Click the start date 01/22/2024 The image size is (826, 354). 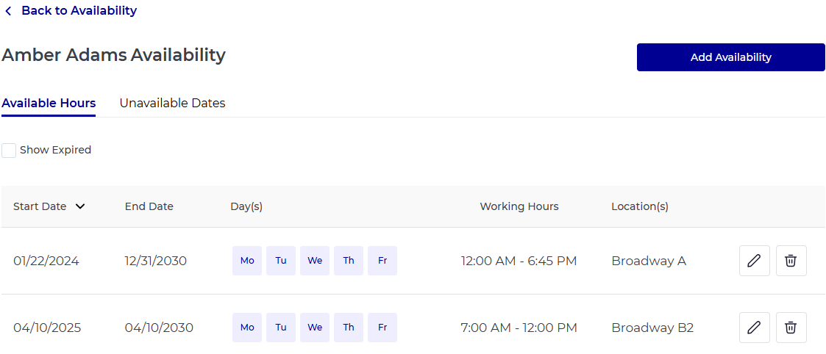(x=46, y=261)
